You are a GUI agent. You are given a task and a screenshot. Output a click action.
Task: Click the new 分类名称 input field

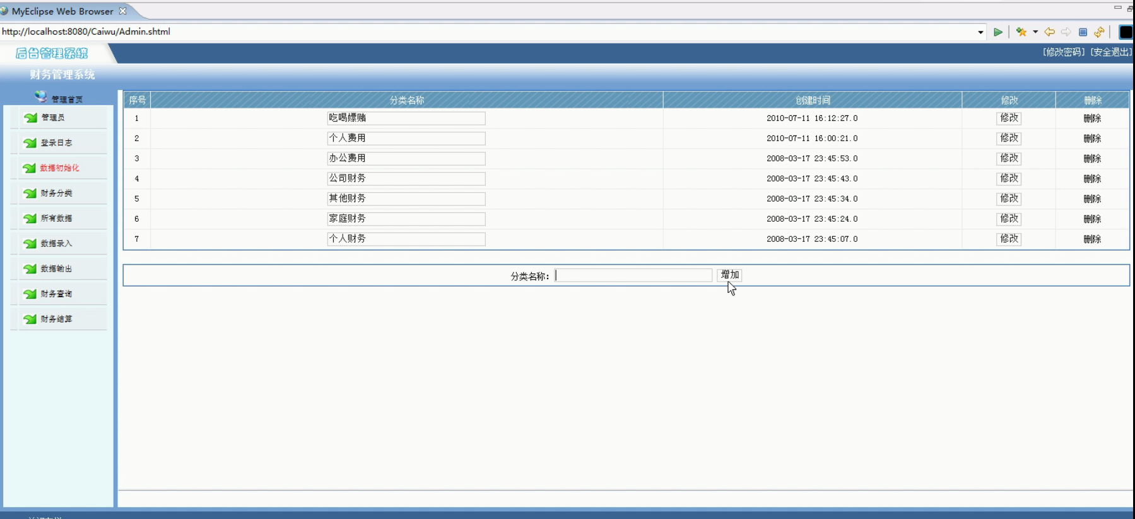(633, 275)
